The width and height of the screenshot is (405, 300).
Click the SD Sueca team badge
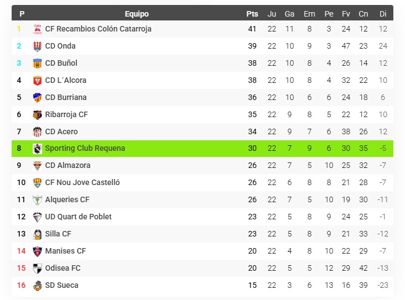[38, 285]
